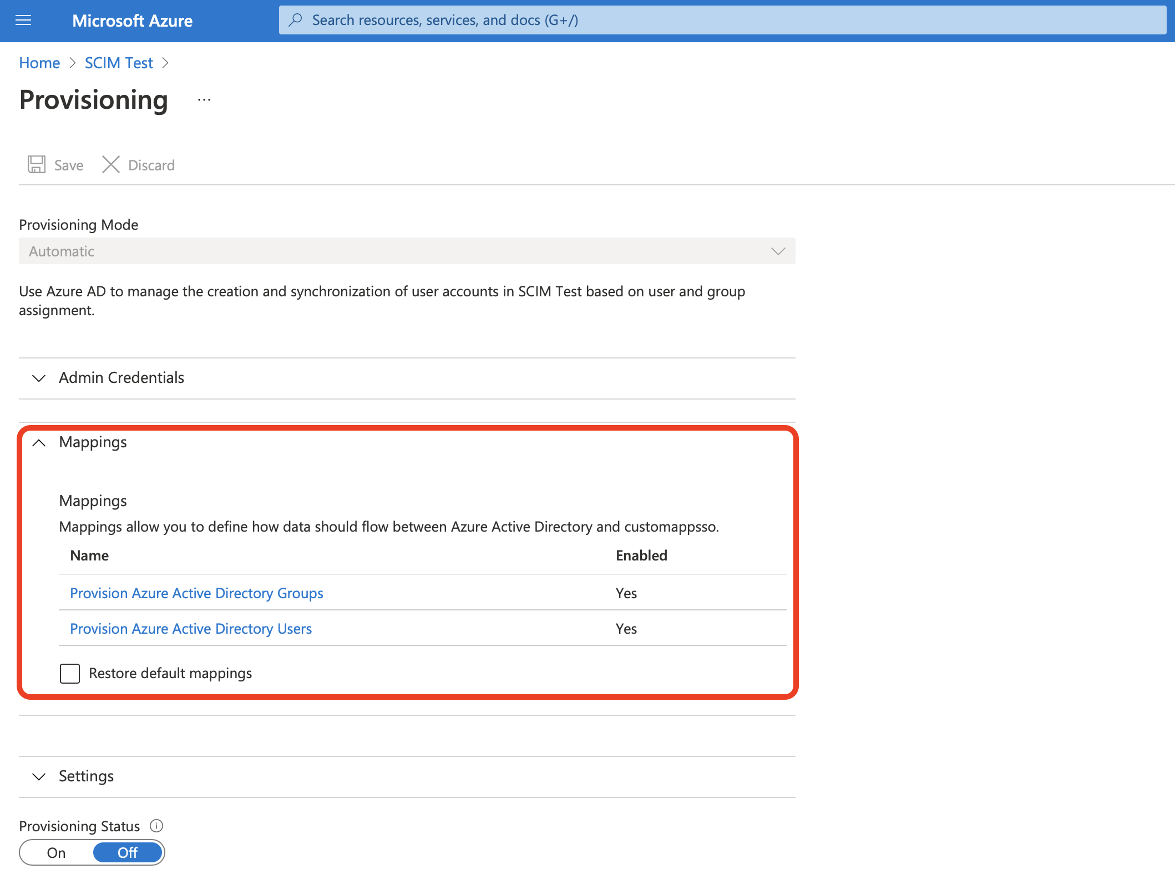Click the Name column header
The height and width of the screenshot is (879, 1175).
click(89, 555)
